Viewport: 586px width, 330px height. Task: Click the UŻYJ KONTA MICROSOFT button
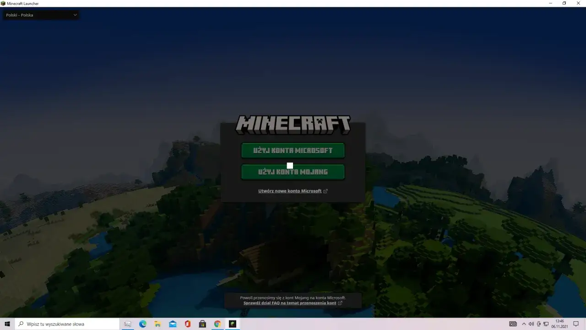pos(293,150)
